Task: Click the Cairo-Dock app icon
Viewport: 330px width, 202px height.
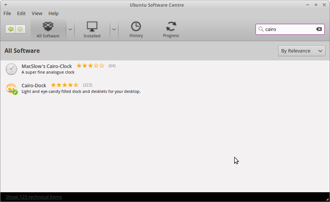Action: (x=12, y=89)
